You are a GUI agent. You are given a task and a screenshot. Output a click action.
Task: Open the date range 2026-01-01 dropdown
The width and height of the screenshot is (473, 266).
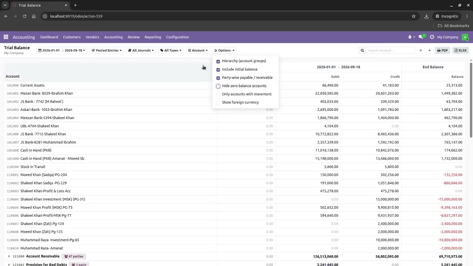point(62,50)
